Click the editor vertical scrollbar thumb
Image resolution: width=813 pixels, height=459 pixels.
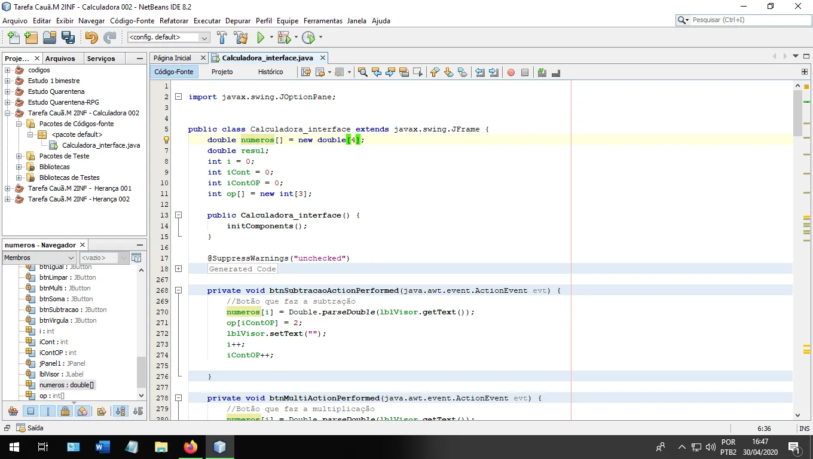[797, 114]
